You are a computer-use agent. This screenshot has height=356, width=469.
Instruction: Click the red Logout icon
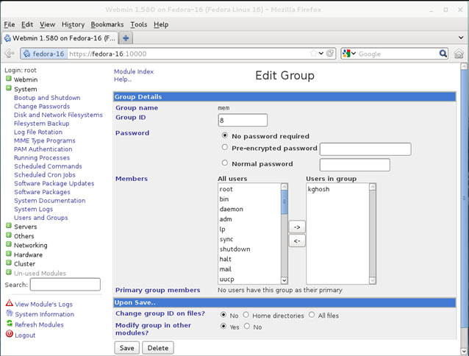click(10, 334)
